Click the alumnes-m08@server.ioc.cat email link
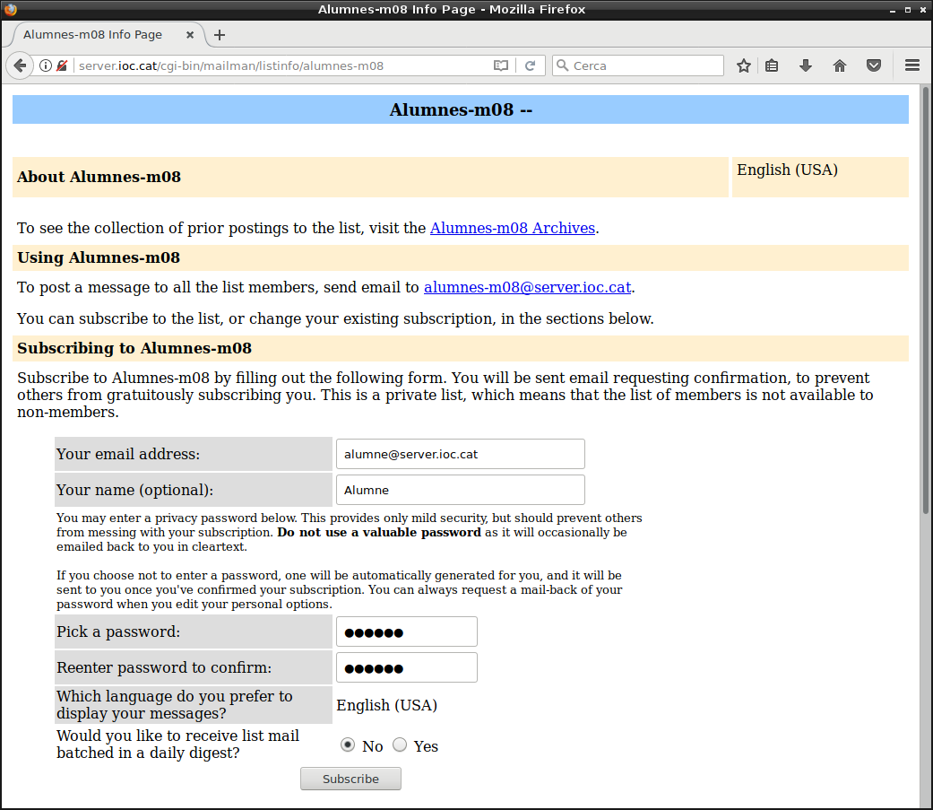The image size is (933, 810). (527, 288)
